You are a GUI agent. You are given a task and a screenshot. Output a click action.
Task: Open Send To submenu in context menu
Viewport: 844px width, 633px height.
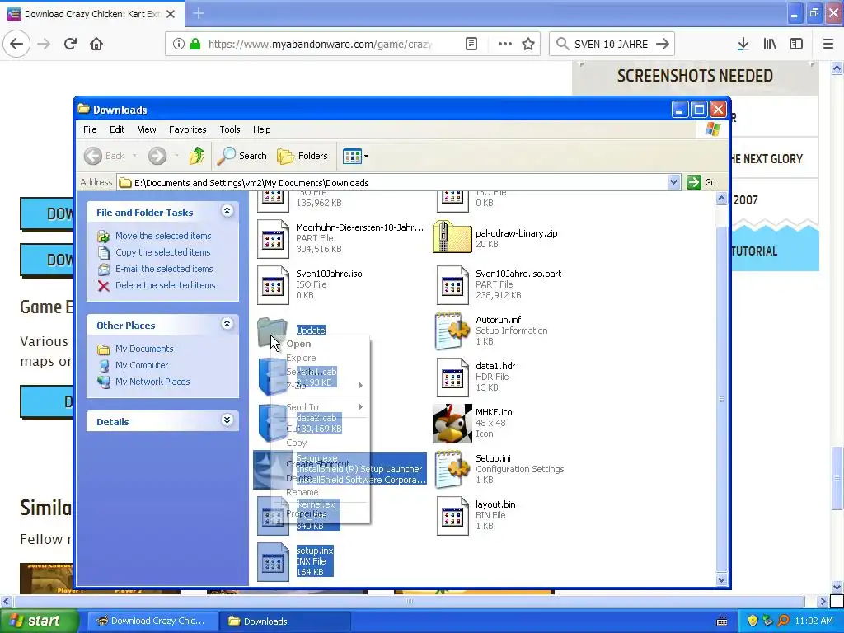coord(321,407)
